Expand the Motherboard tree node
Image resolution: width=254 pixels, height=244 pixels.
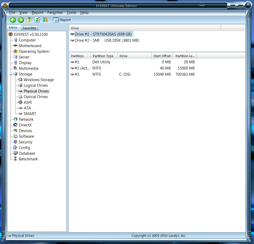coord(11,46)
